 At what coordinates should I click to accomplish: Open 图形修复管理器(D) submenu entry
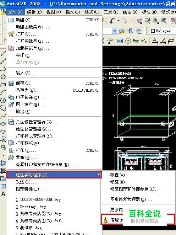(138, 199)
